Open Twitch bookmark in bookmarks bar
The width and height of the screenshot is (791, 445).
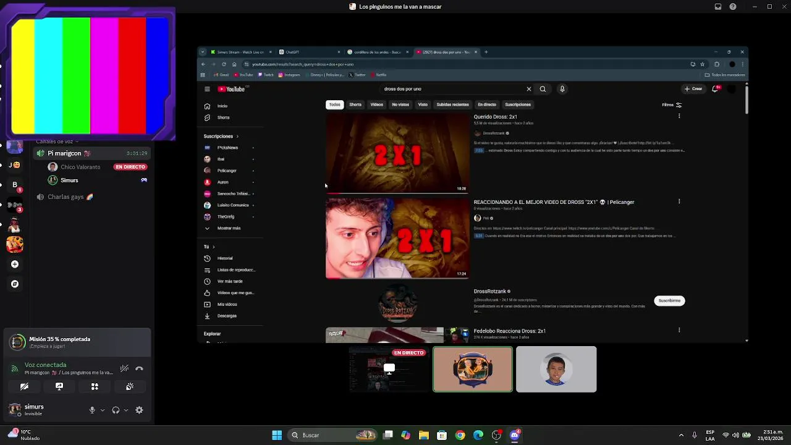pyautogui.click(x=266, y=75)
